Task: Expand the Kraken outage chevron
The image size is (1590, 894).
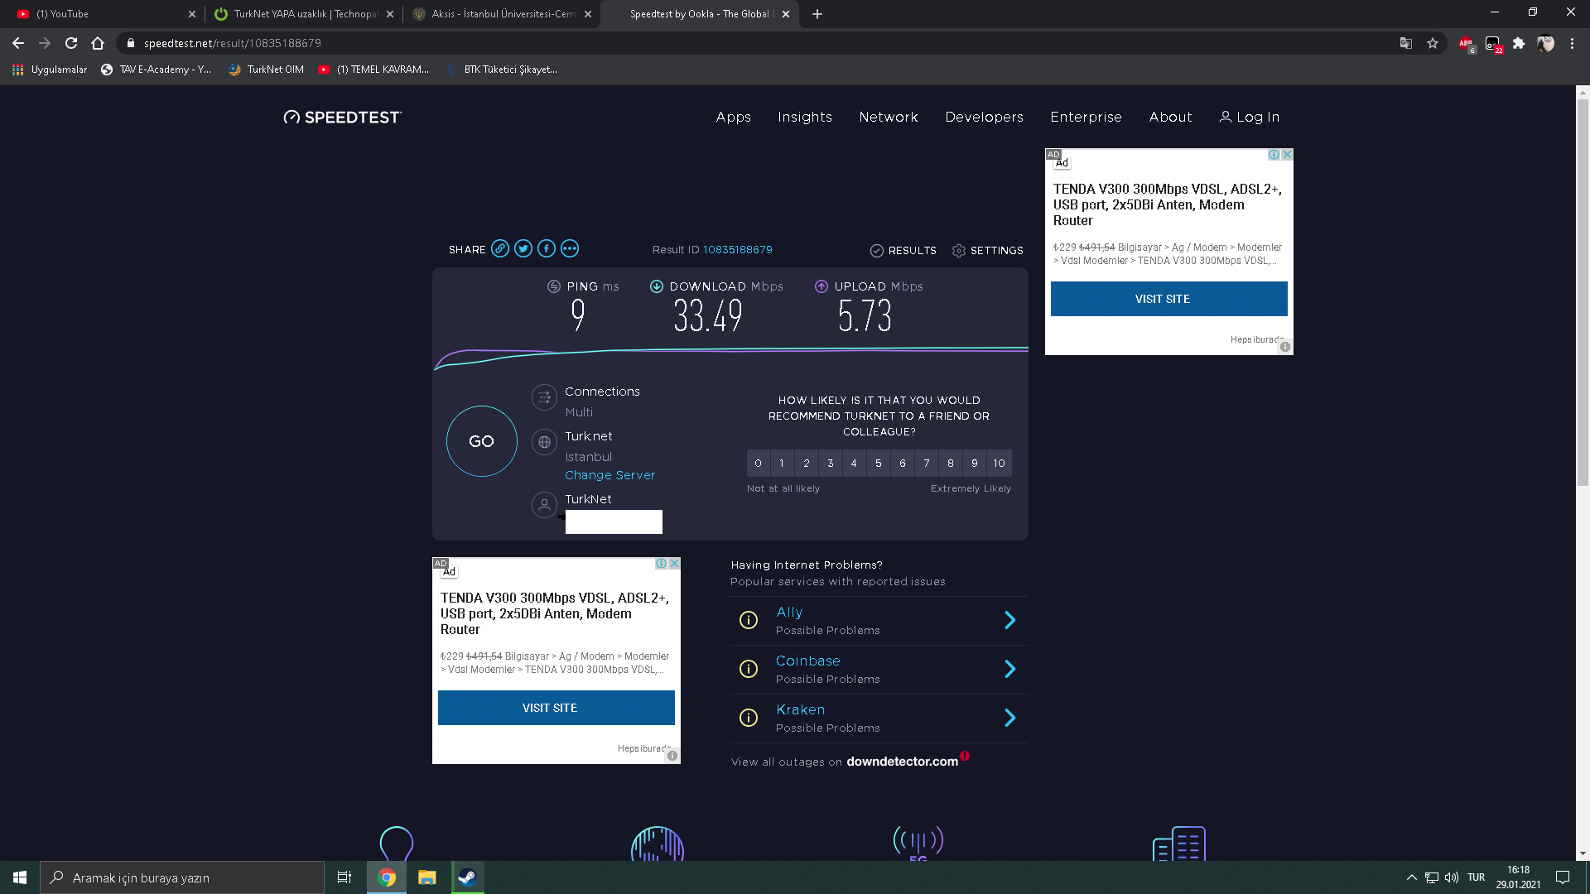Action: coord(1009,718)
